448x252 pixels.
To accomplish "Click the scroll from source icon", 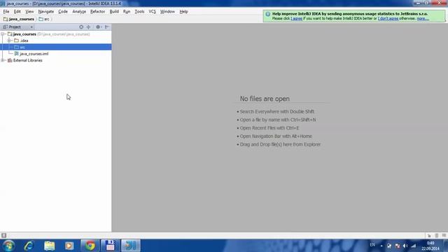I will (x=81, y=27).
